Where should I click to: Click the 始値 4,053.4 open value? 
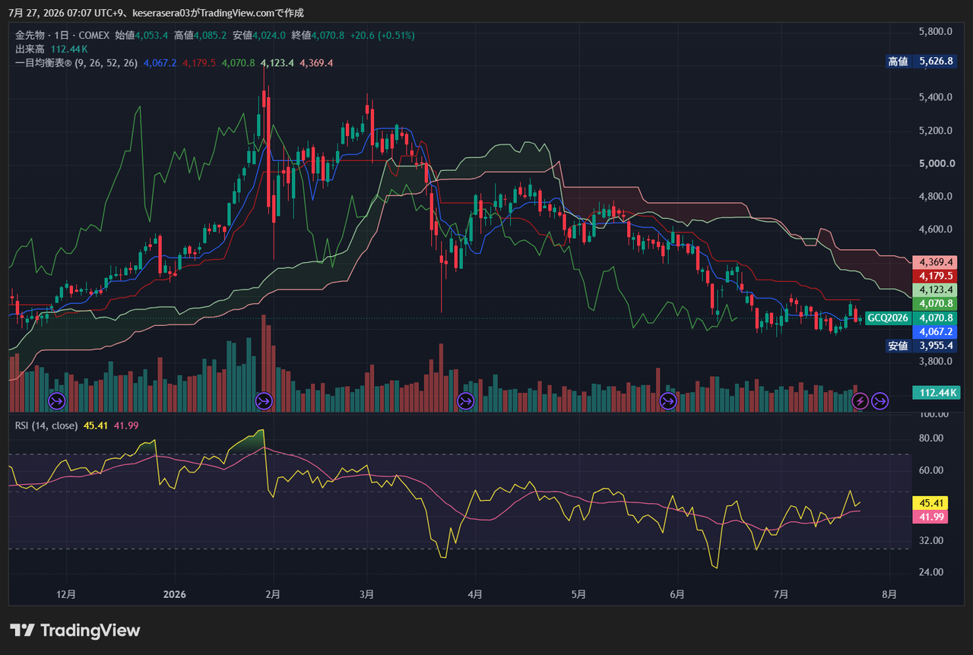[141, 35]
